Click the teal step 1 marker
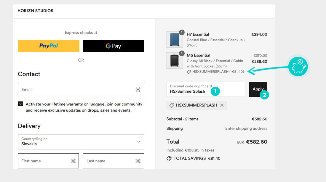 (215, 91)
